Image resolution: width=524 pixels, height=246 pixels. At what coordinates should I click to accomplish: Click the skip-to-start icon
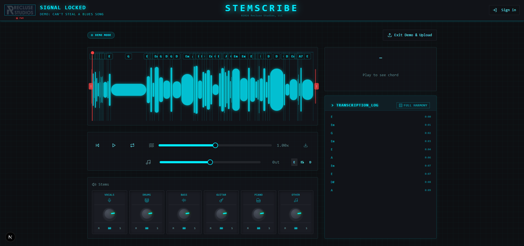(x=97, y=145)
